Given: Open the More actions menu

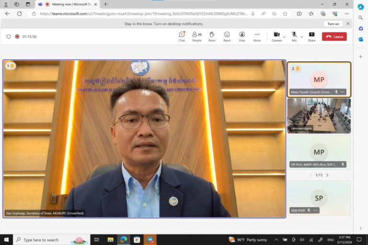Looking at the screenshot, I should [257, 36].
